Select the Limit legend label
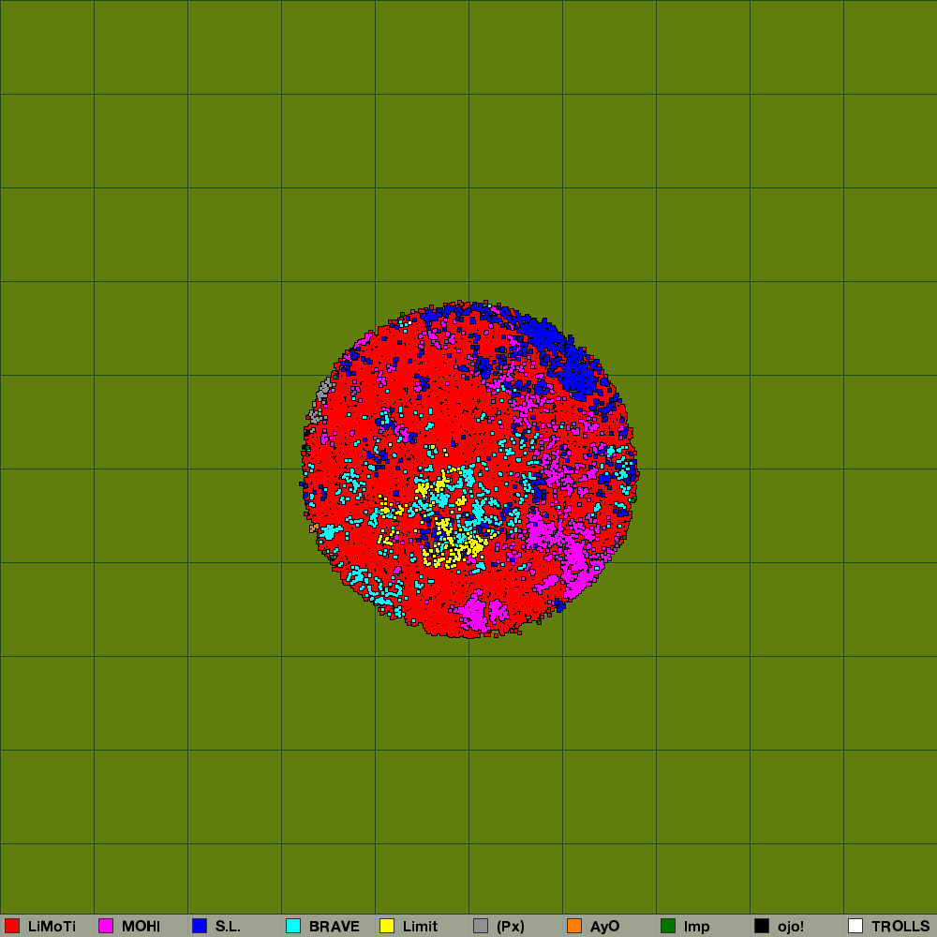This screenshot has height=937, width=937. [x=420, y=927]
